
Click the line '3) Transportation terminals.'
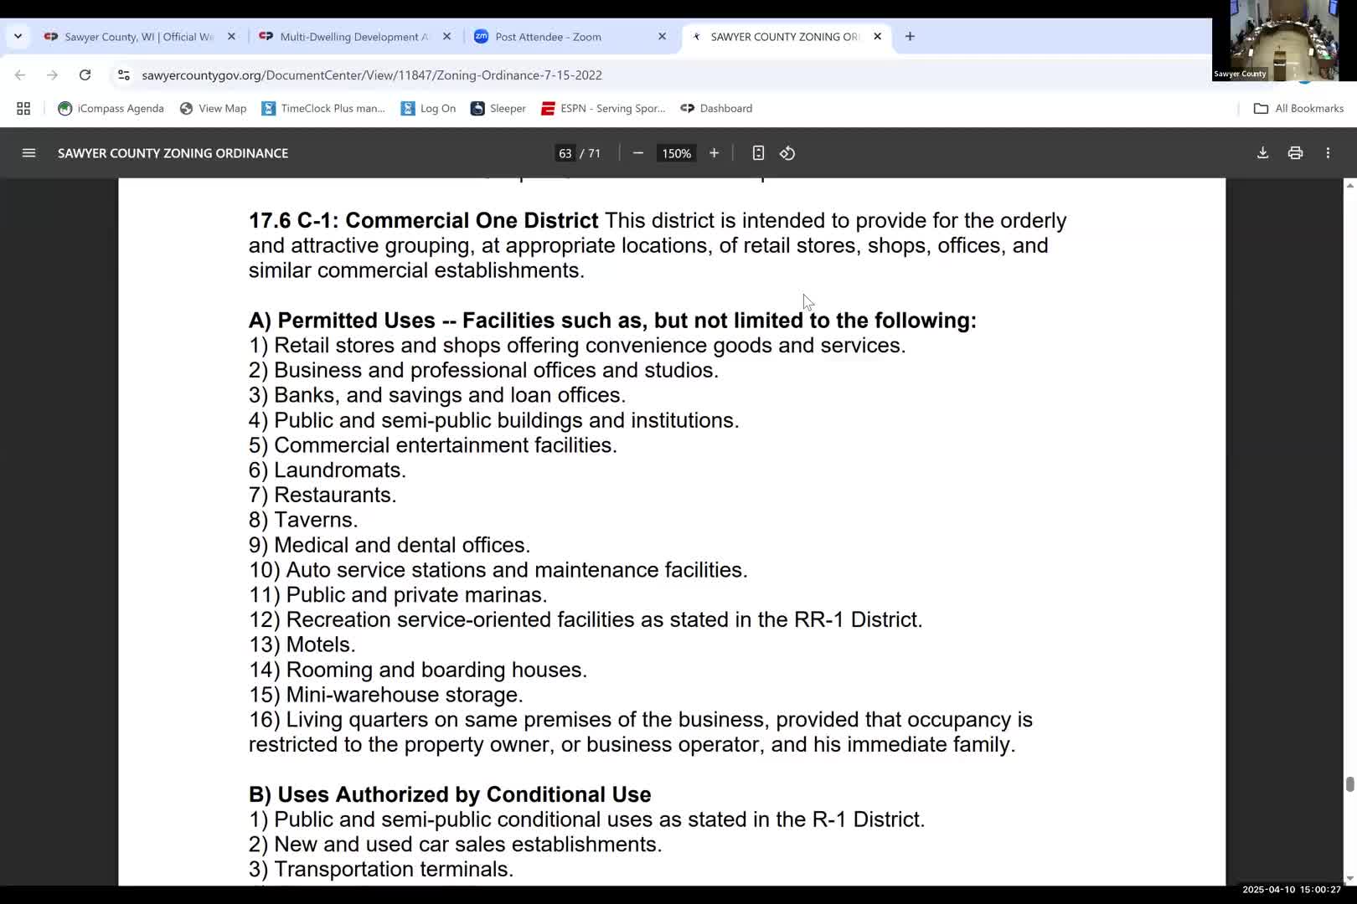click(381, 870)
